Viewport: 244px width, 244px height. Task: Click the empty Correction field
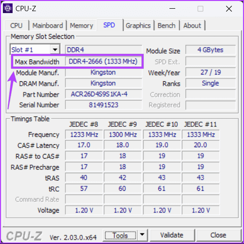[x=211, y=94]
